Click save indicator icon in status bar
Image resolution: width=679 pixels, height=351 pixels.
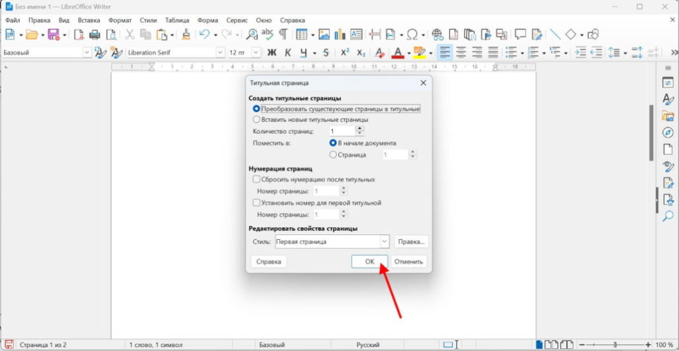point(9,344)
